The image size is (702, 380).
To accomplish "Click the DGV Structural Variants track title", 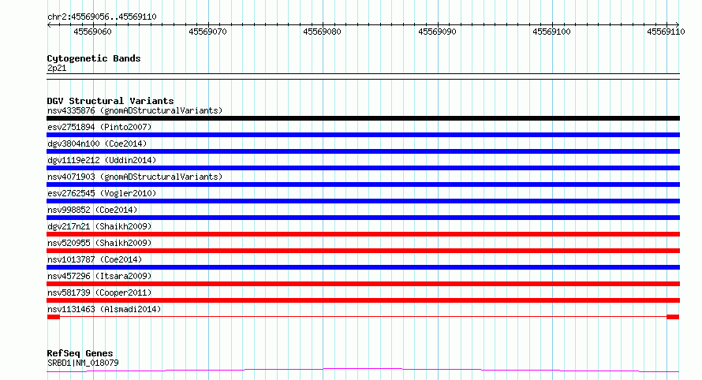I will point(110,101).
